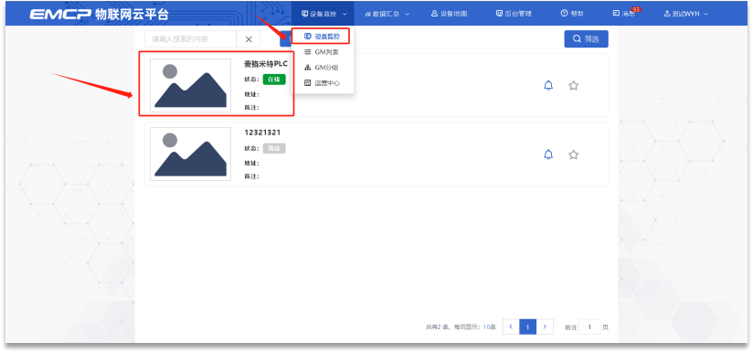753x353 pixels.
Task: Choose GM列表 in the dropdown menu
Action: point(322,52)
